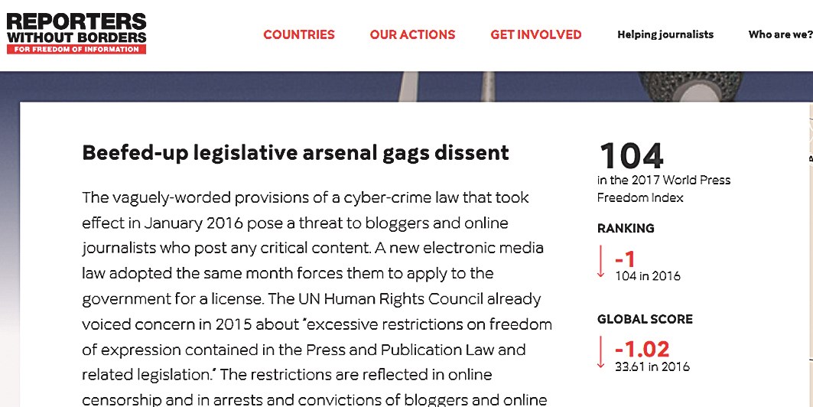Viewport: 813px width, 407px height.
Task: Click the red down arrow beside global score
Action: point(602,353)
